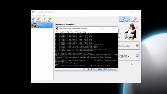The height and width of the screenshot is (94, 167).
Task: Click optical drive status icon
Action: pyautogui.click(x=87, y=69)
